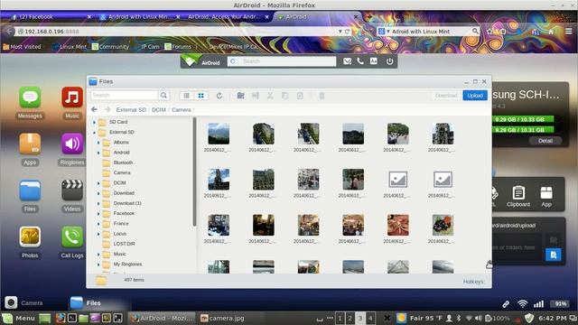The height and width of the screenshot is (325, 578).
Task: Click the phone call icon in AirDroid bar
Action: click(x=360, y=61)
